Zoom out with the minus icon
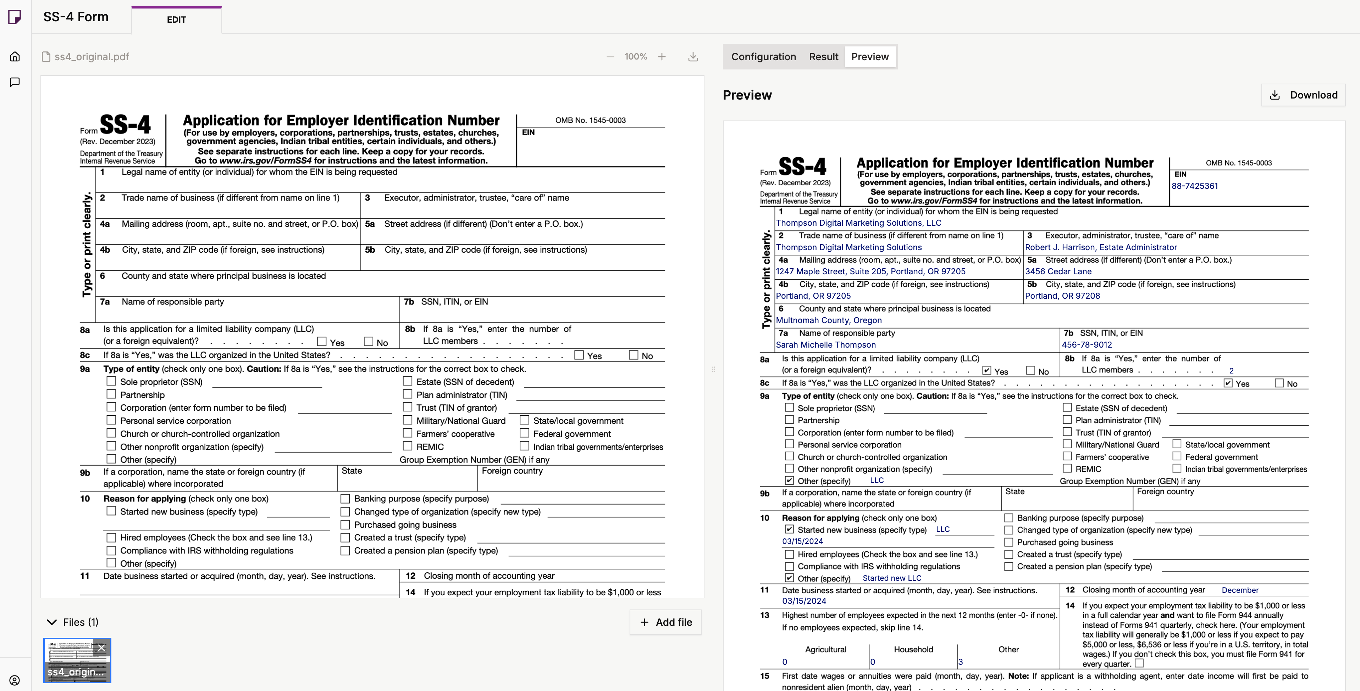1360x691 pixels. (610, 56)
